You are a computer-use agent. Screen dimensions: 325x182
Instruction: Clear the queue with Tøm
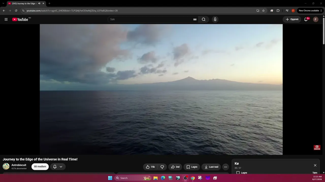315,173
